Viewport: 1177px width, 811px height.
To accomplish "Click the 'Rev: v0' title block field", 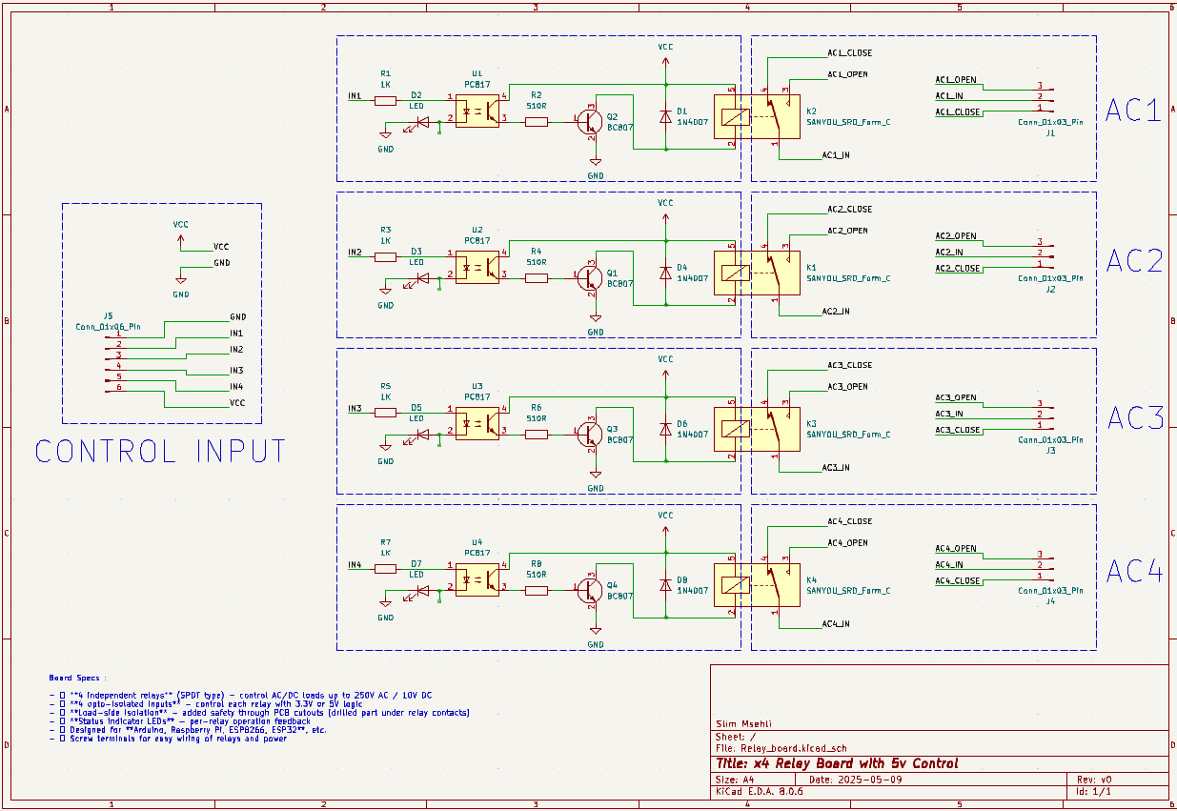I will (x=1094, y=779).
